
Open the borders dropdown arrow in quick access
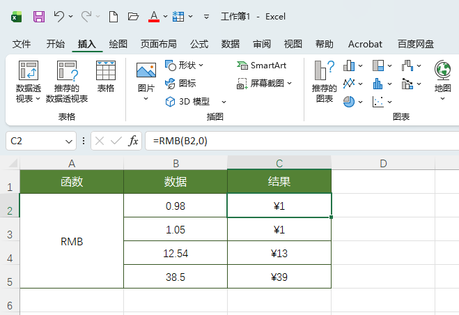click(191, 17)
